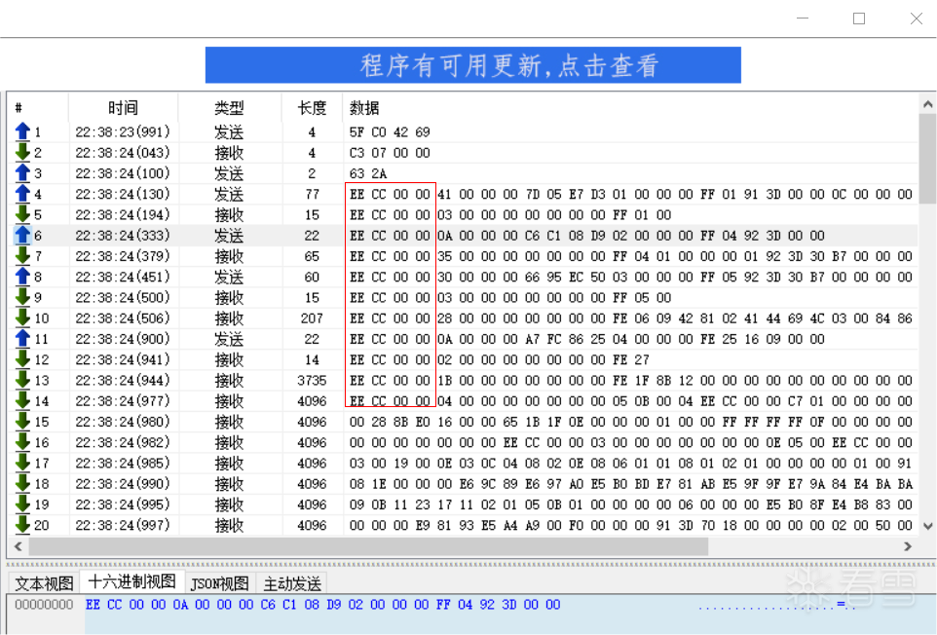Click the send arrow icon of row 4
Screen dimensions: 937x635
22,194
